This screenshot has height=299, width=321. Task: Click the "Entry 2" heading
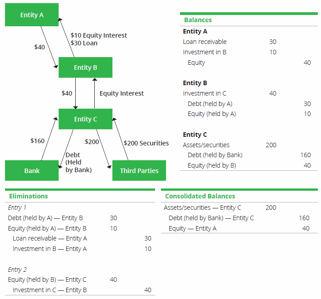pos(18,270)
